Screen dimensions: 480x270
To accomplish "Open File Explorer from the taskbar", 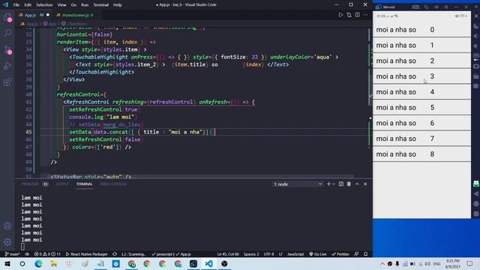I will (x=54, y=263).
